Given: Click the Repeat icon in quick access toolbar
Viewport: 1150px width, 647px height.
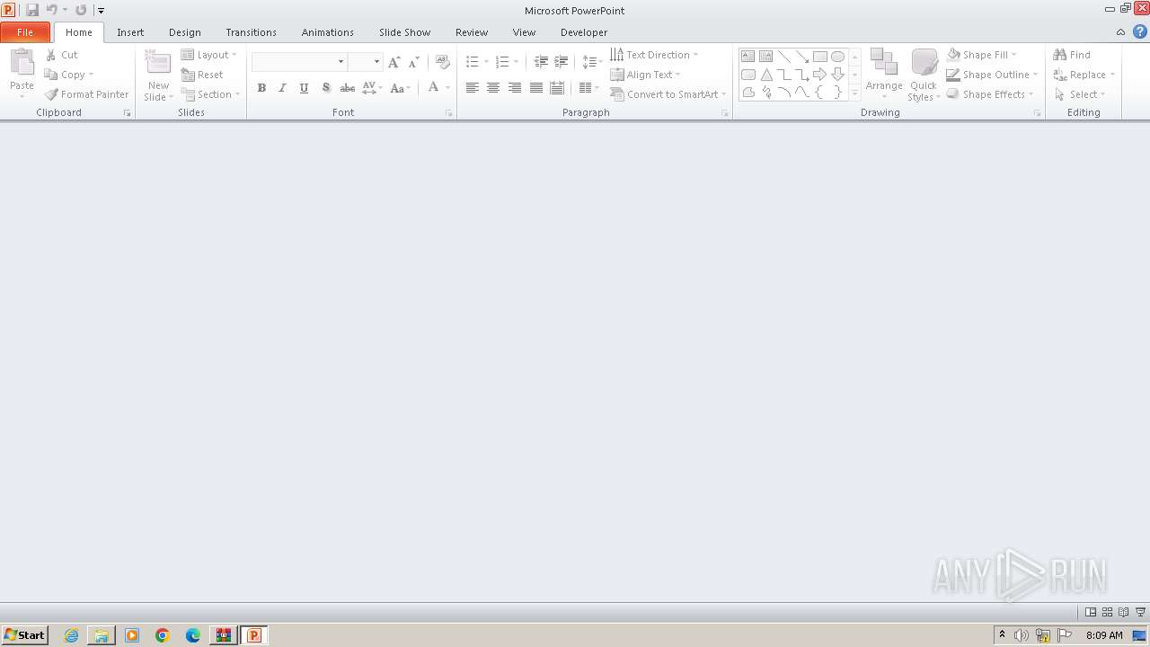Looking at the screenshot, I should pyautogui.click(x=81, y=10).
